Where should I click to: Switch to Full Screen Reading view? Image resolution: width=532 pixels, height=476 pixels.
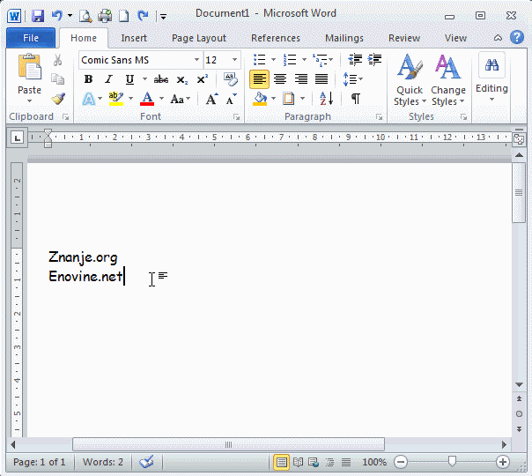(x=299, y=462)
